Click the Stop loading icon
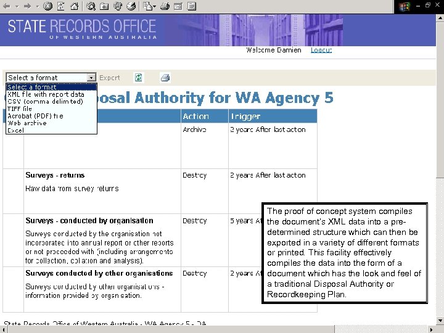This screenshot has height=333, width=444. (48, 6)
